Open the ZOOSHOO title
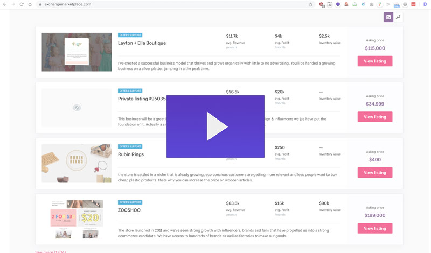Viewport: 431px width, 253px height. [129, 210]
